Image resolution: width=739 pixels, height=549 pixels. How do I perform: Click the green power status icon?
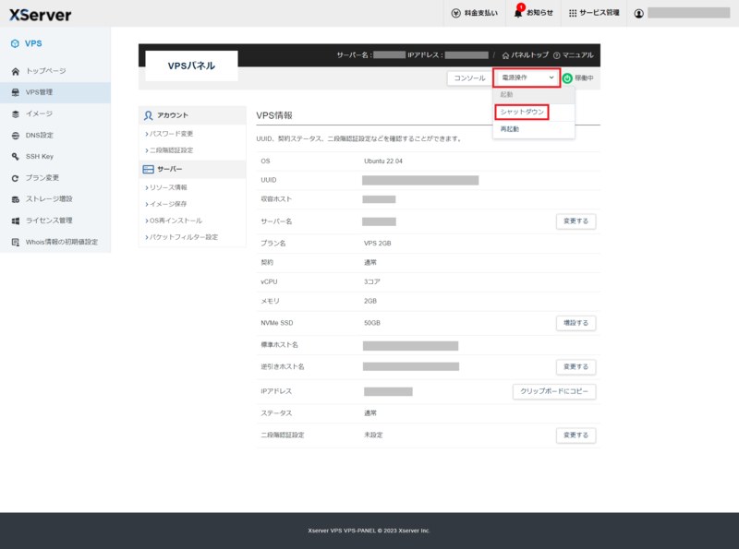point(567,78)
